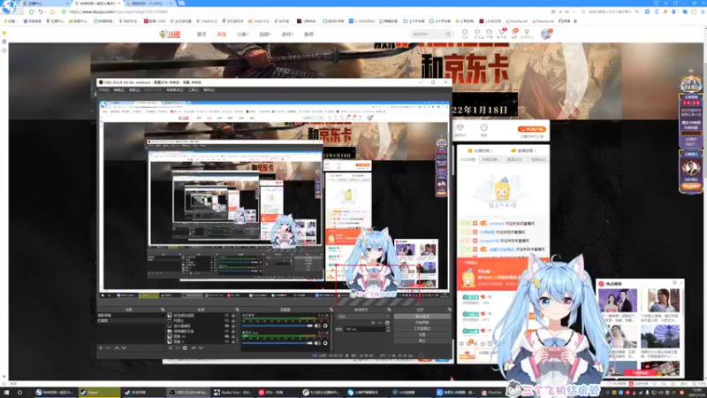Open the OBS 工具 menu

point(194,90)
